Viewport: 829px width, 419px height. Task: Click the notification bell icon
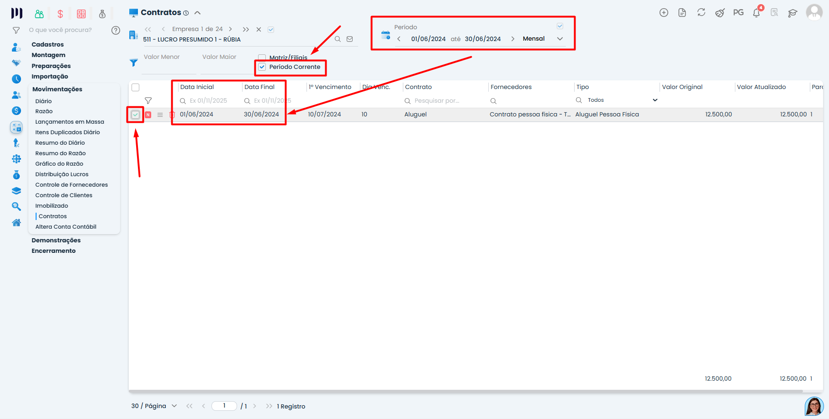[756, 13]
